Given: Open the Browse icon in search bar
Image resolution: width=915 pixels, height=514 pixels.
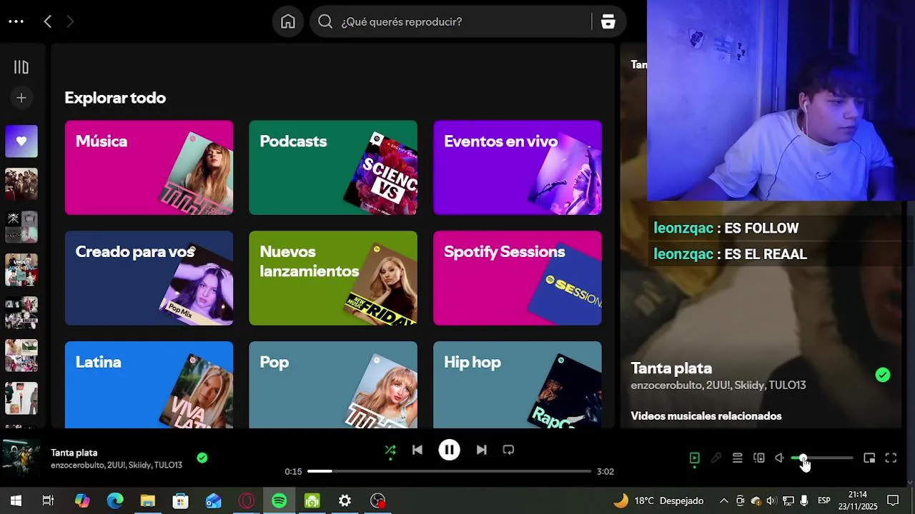Looking at the screenshot, I should pos(608,21).
